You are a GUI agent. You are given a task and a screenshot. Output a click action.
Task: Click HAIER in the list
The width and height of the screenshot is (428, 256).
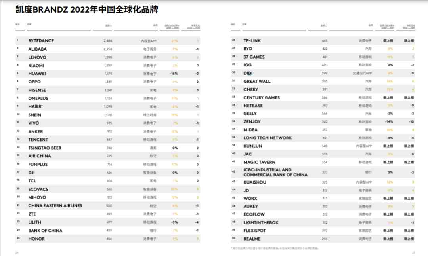(x=35, y=106)
